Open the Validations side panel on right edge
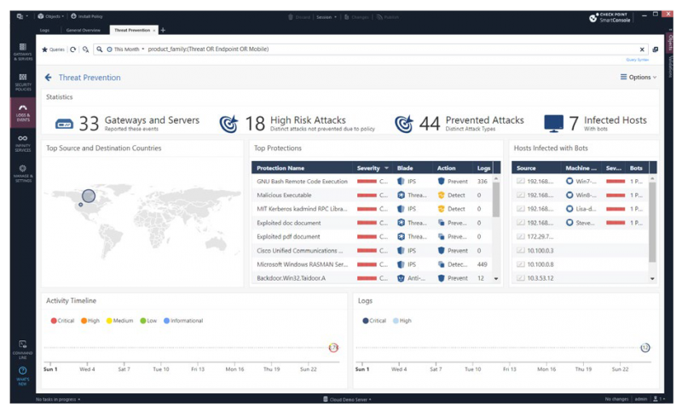682x412 pixels. coord(670,67)
